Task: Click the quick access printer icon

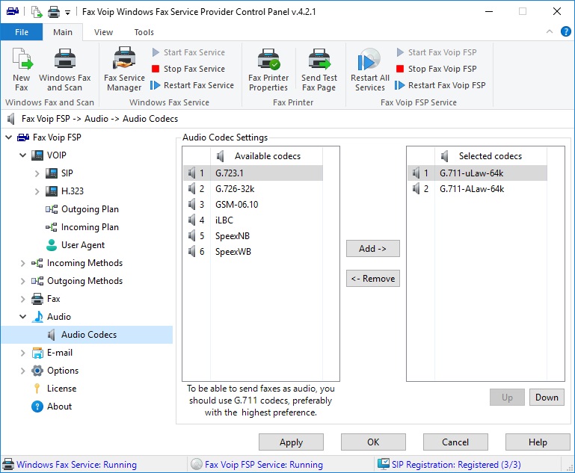Action: (x=54, y=12)
